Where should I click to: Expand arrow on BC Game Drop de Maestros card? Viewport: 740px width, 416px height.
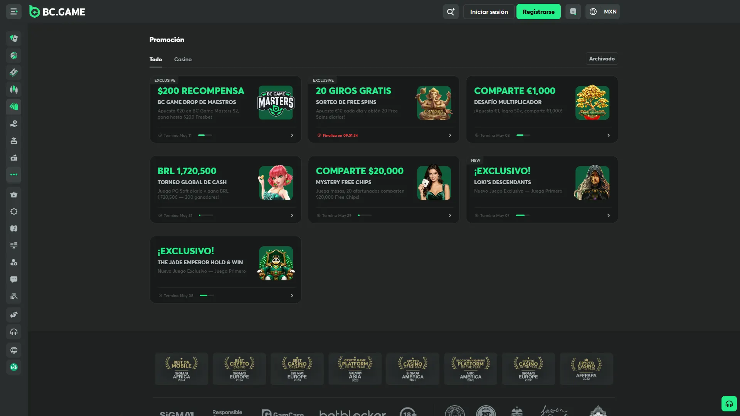click(x=292, y=135)
